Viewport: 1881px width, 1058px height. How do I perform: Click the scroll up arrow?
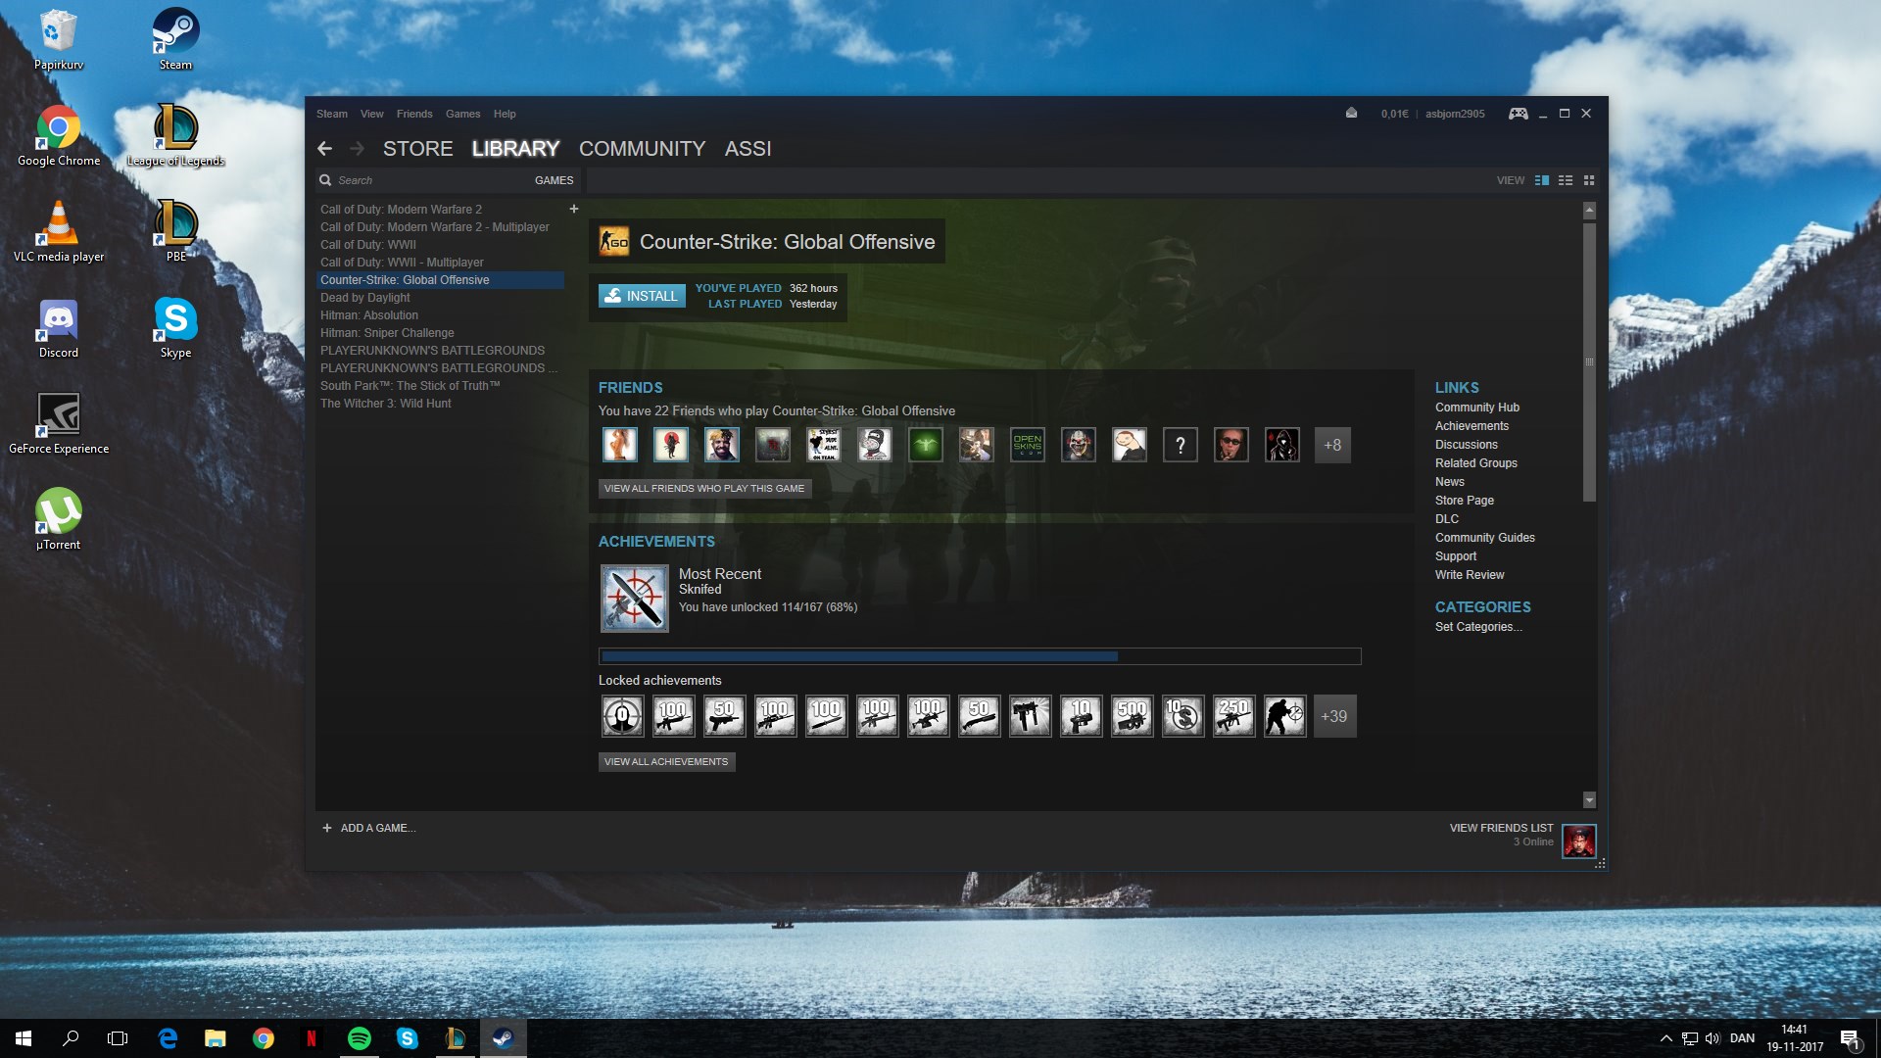click(1589, 211)
